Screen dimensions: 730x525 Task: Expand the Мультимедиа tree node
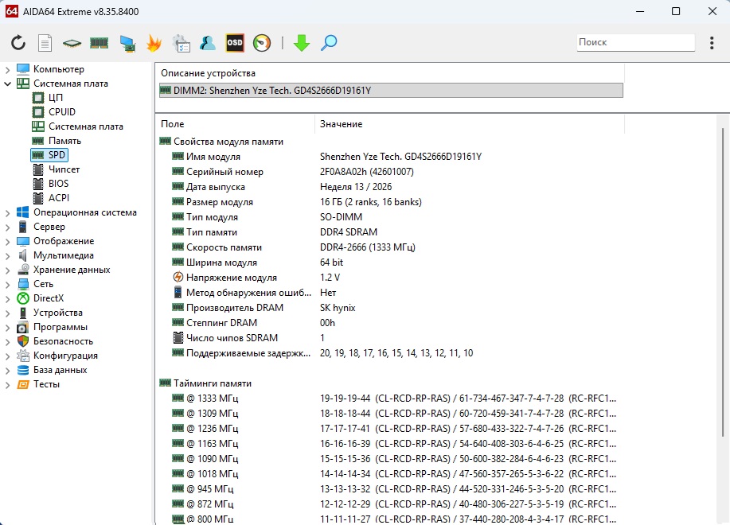pyautogui.click(x=7, y=256)
